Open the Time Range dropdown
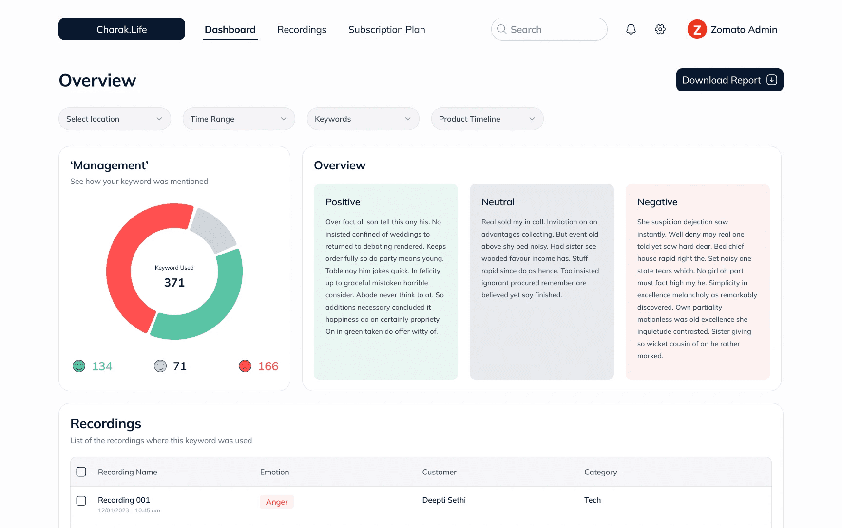842x528 pixels. (x=239, y=119)
